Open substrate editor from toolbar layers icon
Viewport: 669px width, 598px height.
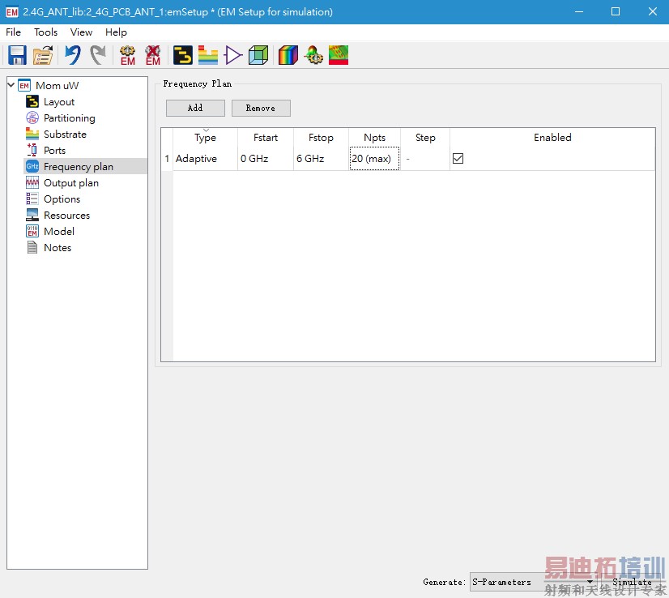(x=208, y=55)
